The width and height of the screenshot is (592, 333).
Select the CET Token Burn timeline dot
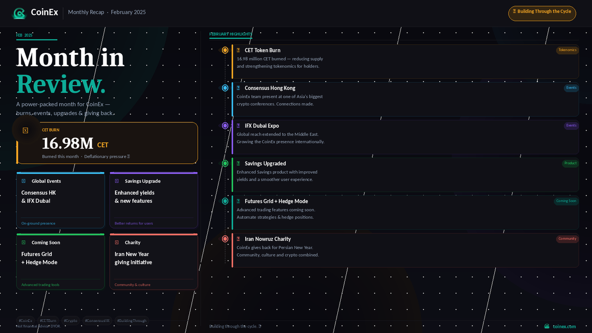[225, 50]
